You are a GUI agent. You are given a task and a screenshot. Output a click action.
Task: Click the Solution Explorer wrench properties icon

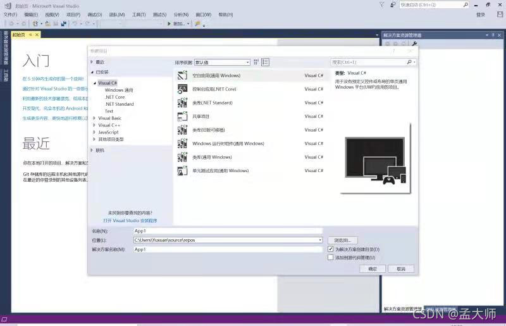point(415,43)
